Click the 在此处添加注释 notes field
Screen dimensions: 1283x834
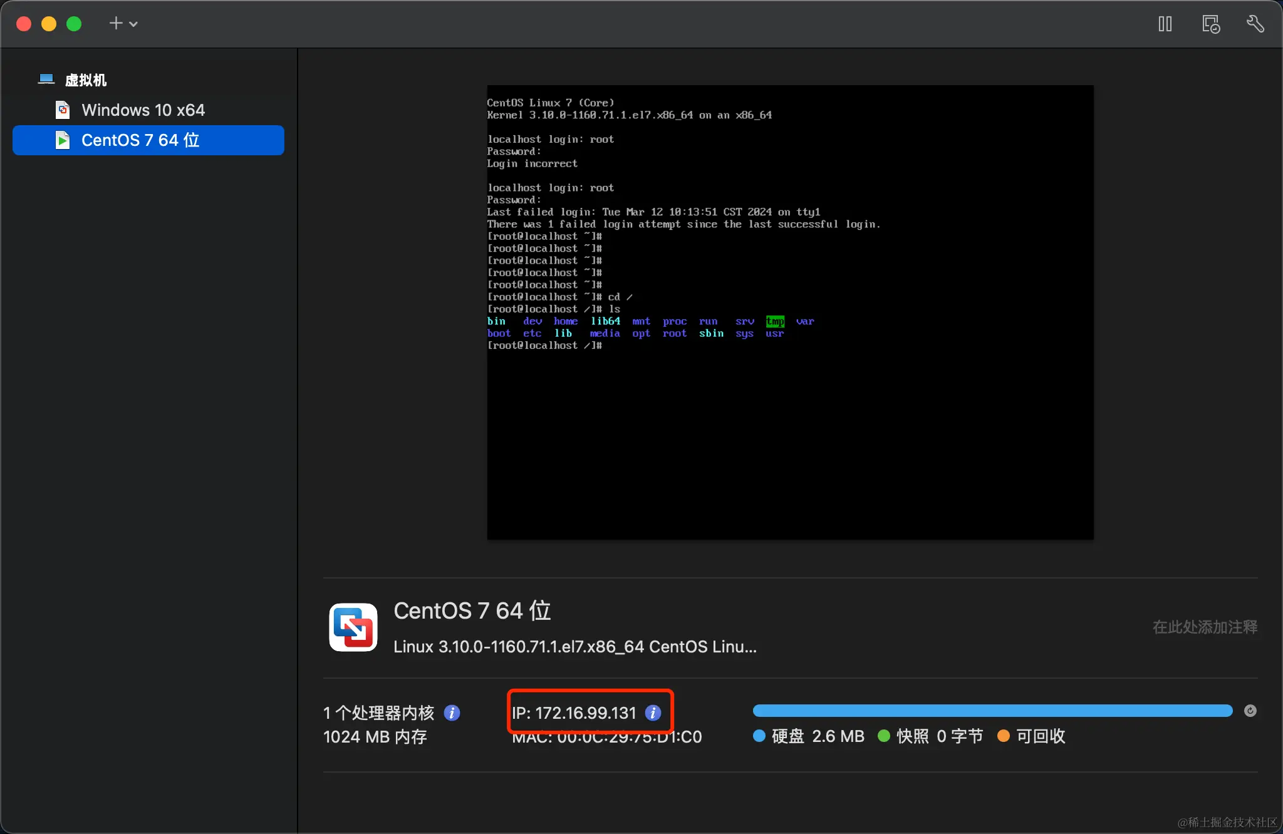[1204, 627]
